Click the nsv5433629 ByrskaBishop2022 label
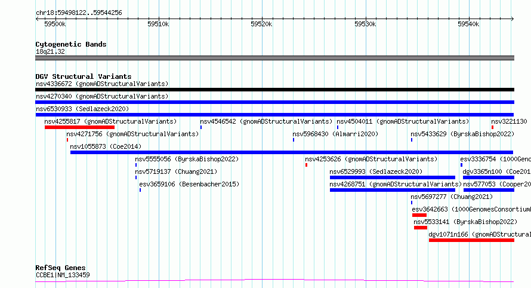 (462, 134)
